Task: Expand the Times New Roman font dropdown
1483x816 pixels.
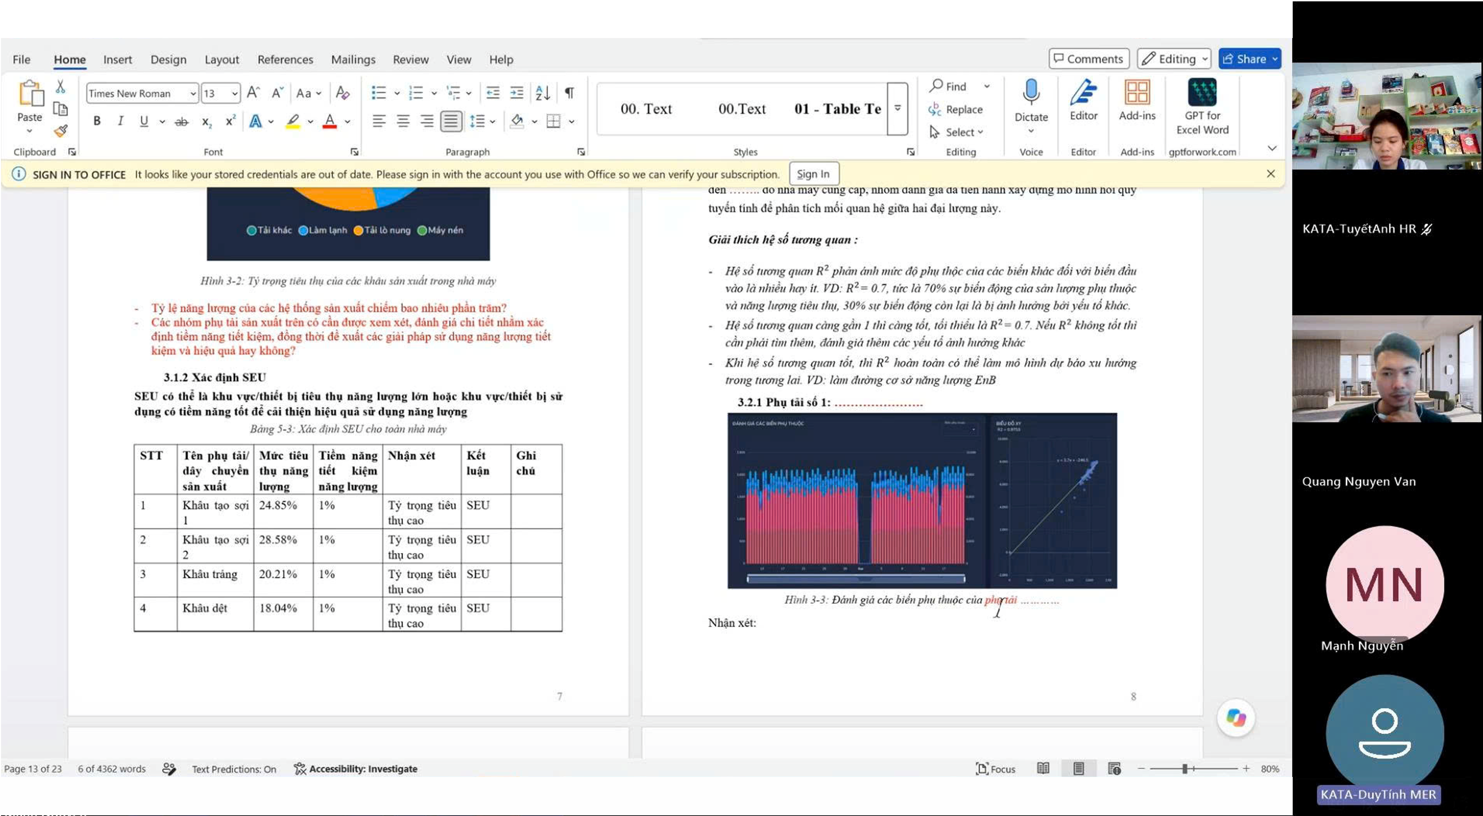Action: pos(193,93)
